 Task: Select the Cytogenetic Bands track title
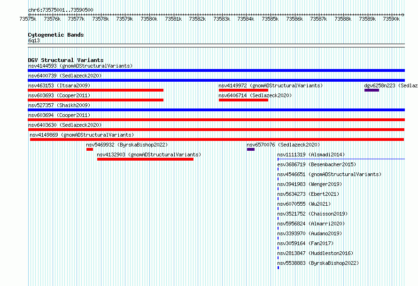[x=56, y=35]
